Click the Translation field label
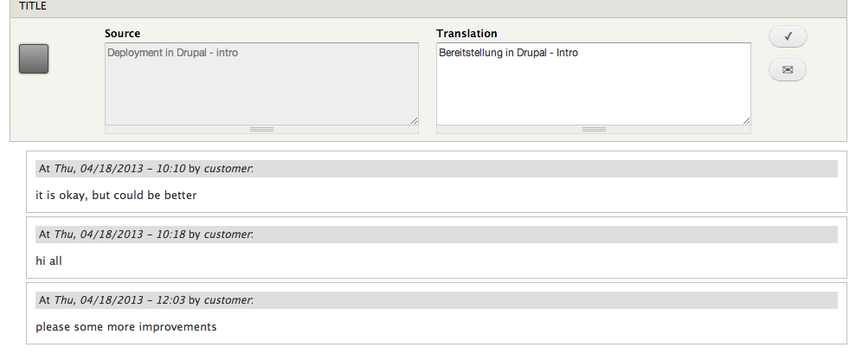 (467, 34)
